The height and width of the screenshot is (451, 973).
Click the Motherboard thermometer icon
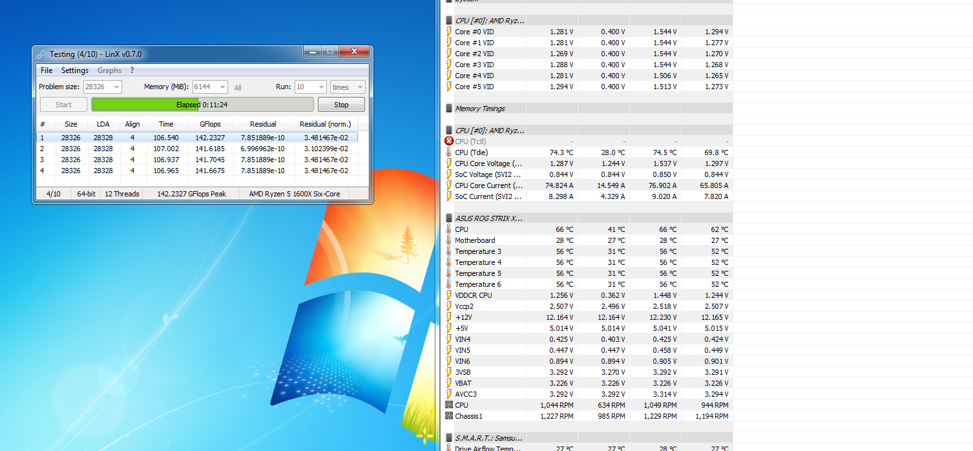(449, 240)
